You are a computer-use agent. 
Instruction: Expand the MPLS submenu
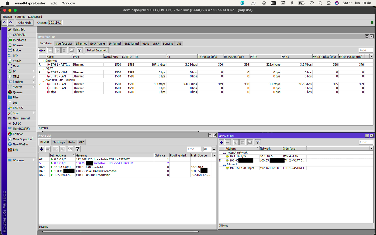[x=34, y=77]
